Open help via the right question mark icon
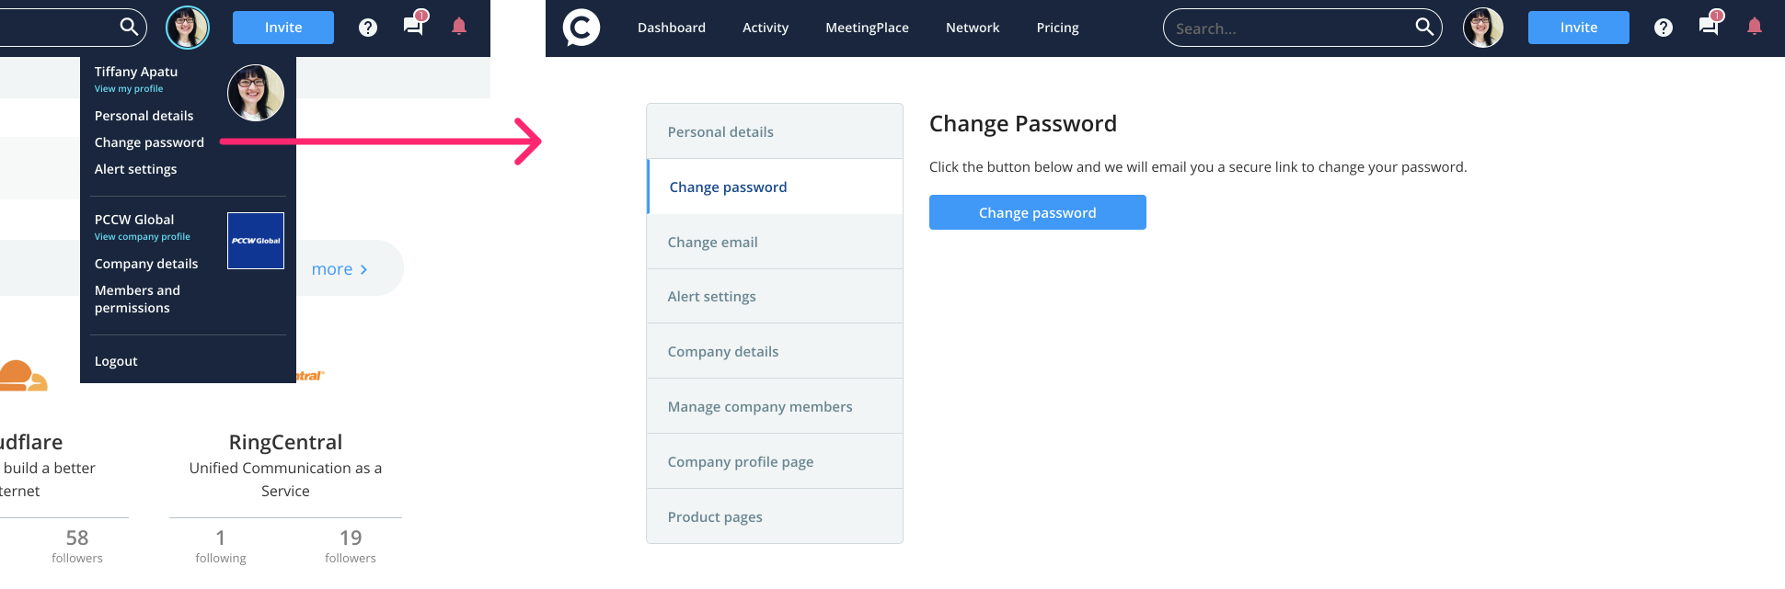 1663,28
